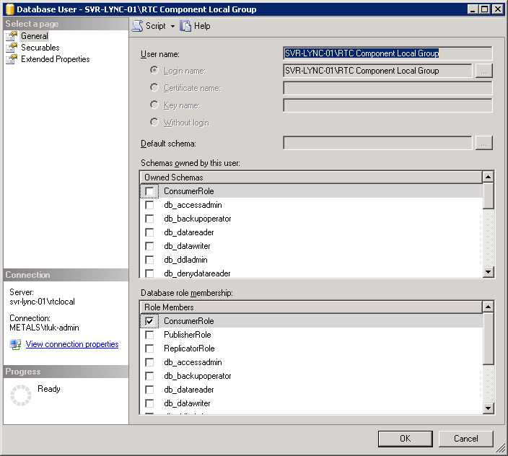508x456 pixels.
Task: Click the Help toolbar label
Action: coord(202,26)
